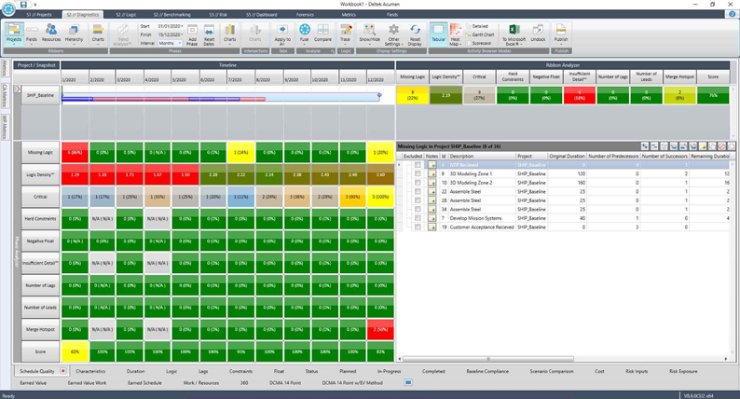Sort by Original Duration column header
740x399 pixels.
pos(567,156)
